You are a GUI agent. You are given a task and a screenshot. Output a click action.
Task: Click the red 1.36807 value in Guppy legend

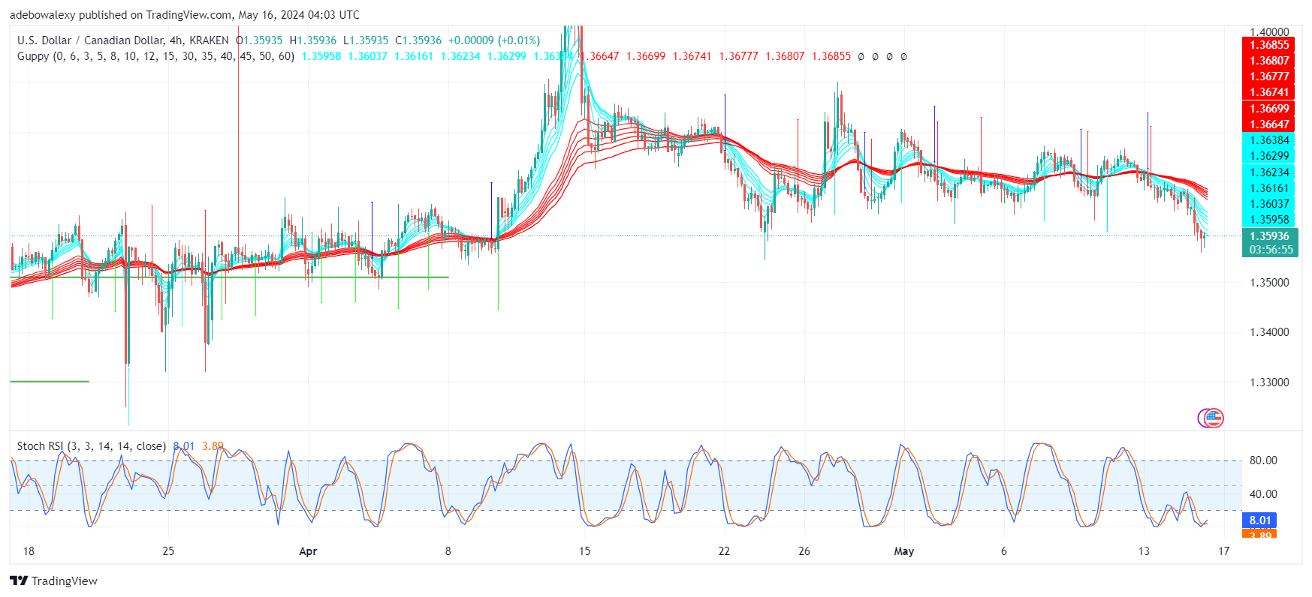click(785, 56)
